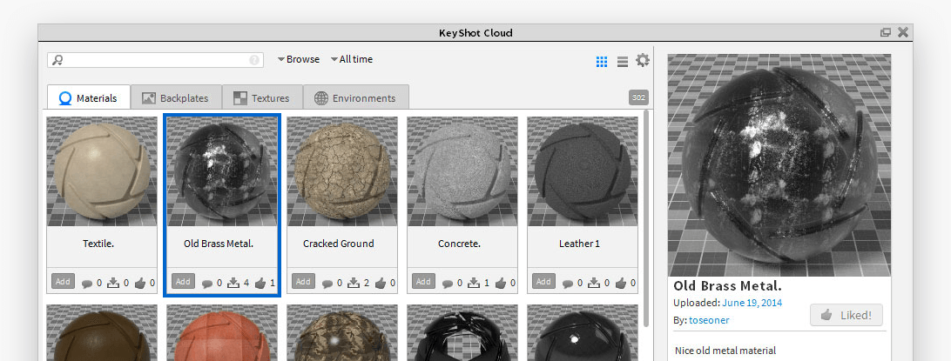The width and height of the screenshot is (951, 361).
Task: Click the Old Brass Metal. detail heading
Action: pyautogui.click(x=728, y=286)
